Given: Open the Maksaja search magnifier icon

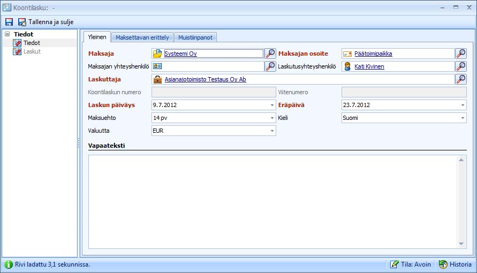Looking at the screenshot, I should click(x=270, y=54).
